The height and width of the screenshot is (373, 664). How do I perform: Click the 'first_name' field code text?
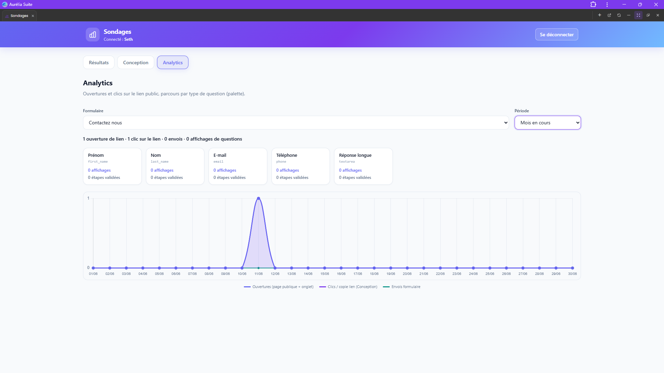click(x=98, y=162)
